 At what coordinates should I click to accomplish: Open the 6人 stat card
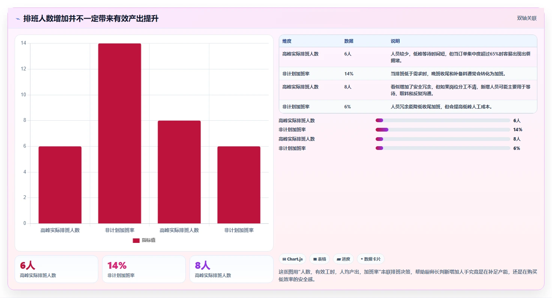point(56,269)
